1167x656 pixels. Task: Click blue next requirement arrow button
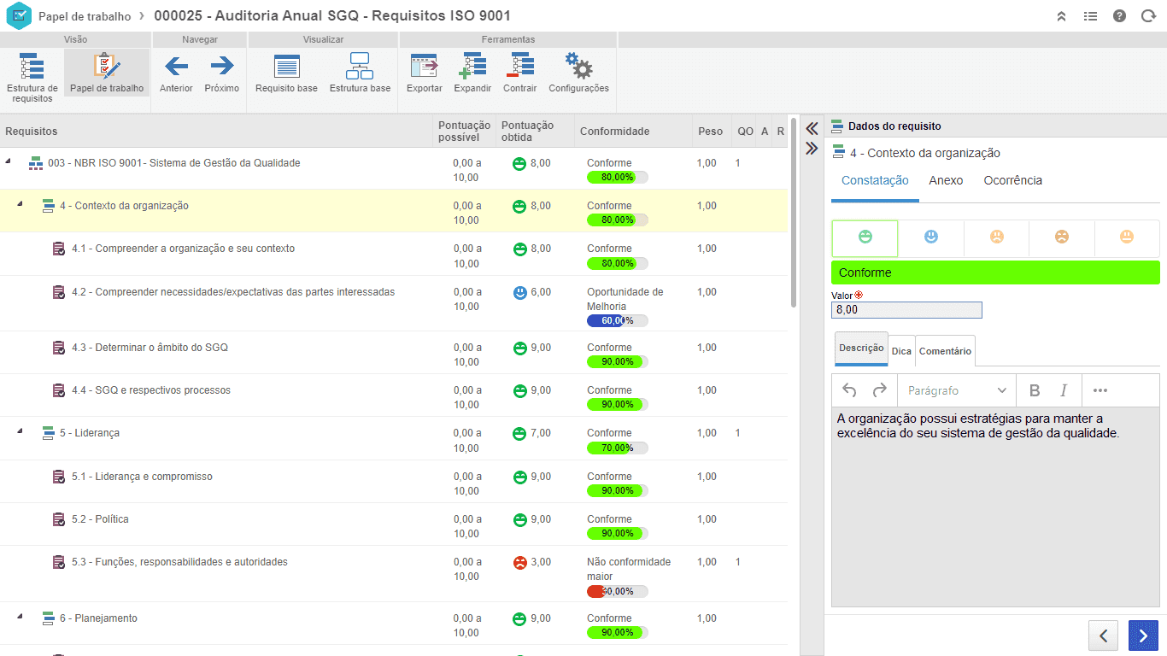tap(1143, 635)
